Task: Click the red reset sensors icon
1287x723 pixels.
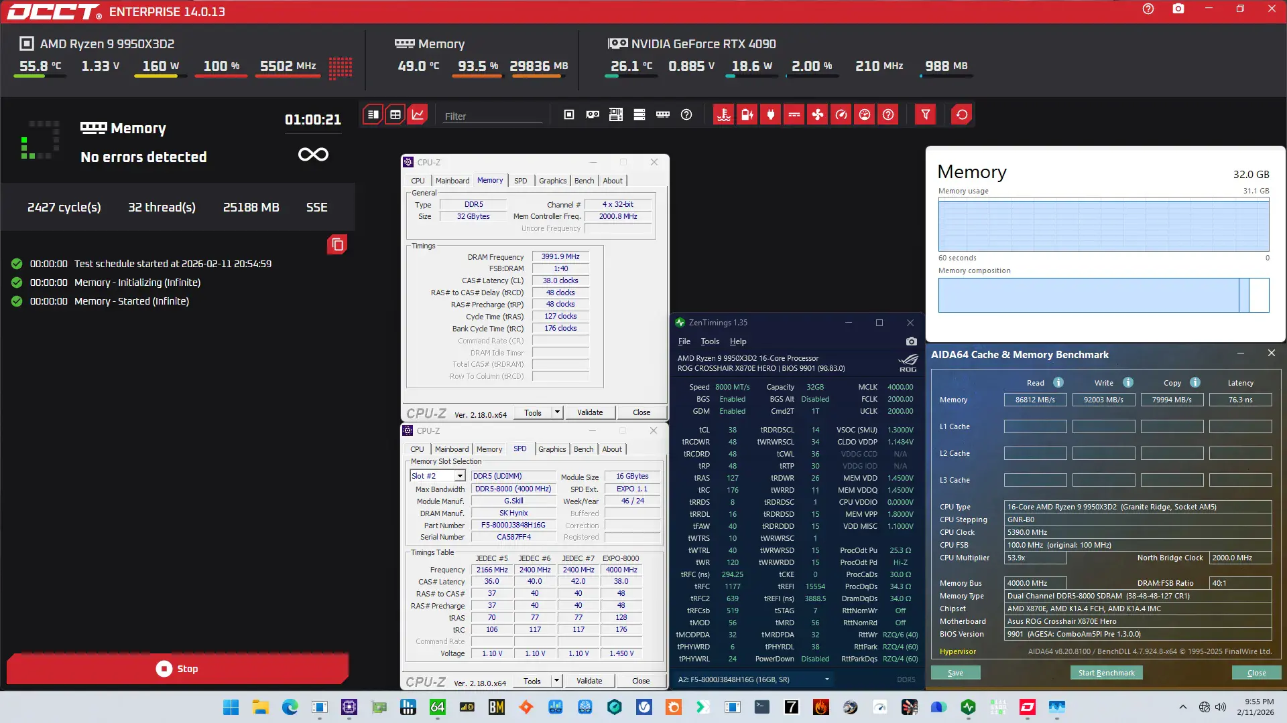Action: tap(961, 114)
